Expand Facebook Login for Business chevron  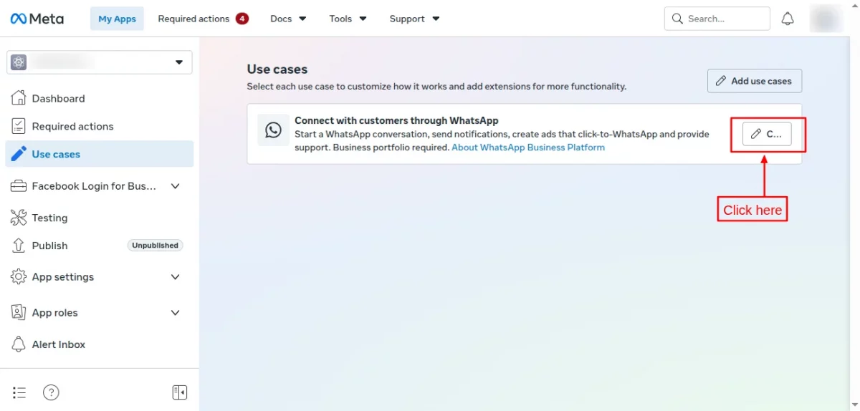(x=175, y=186)
